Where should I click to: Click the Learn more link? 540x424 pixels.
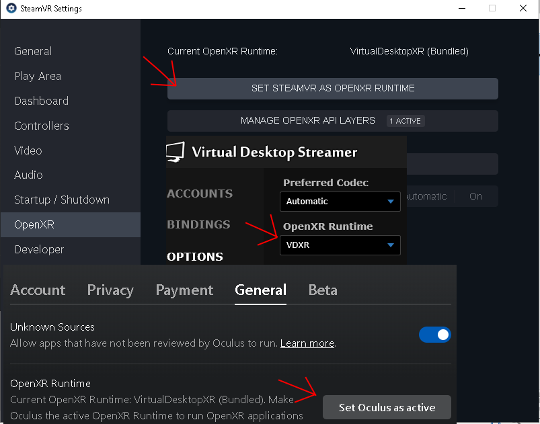click(307, 343)
